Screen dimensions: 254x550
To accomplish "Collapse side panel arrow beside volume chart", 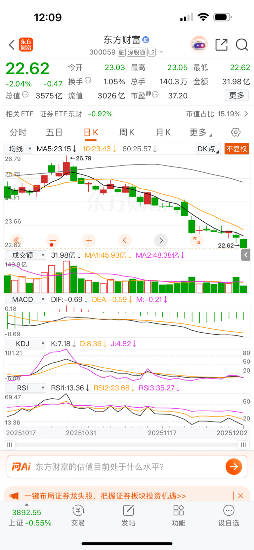I will [x=246, y=255].
